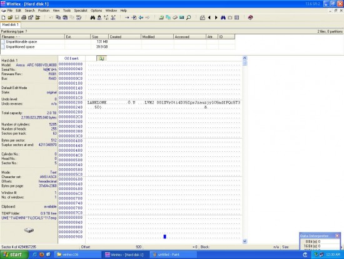This screenshot has width=344, height=259.
Task: Click the Start button
Action: [14, 255]
